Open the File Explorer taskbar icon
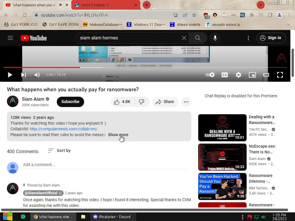 [83, 217]
